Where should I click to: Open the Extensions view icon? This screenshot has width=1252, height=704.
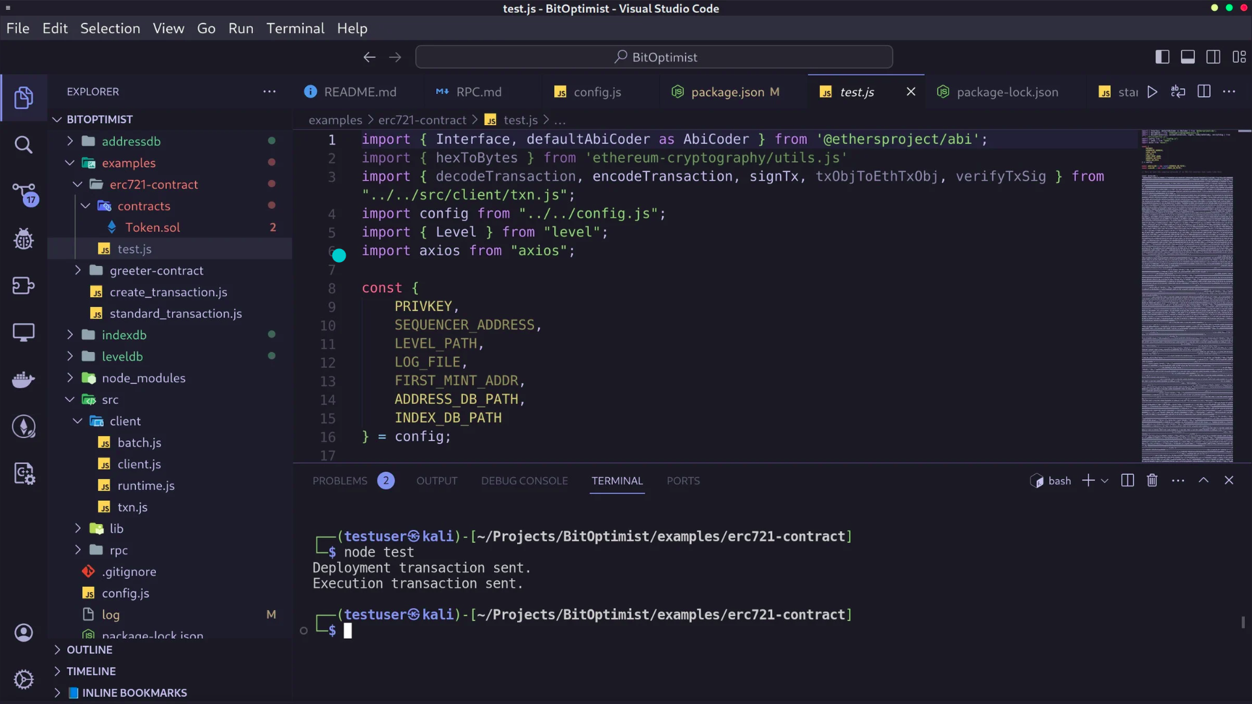(x=23, y=286)
